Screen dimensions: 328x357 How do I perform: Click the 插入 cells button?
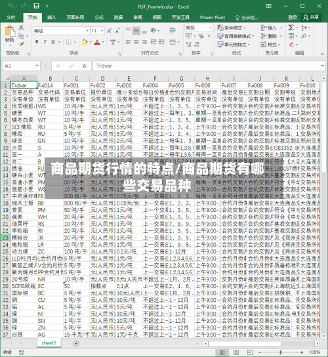(x=272, y=28)
